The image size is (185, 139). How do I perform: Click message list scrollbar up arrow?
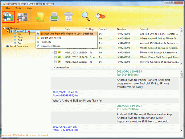pyautogui.click(x=182, y=28)
